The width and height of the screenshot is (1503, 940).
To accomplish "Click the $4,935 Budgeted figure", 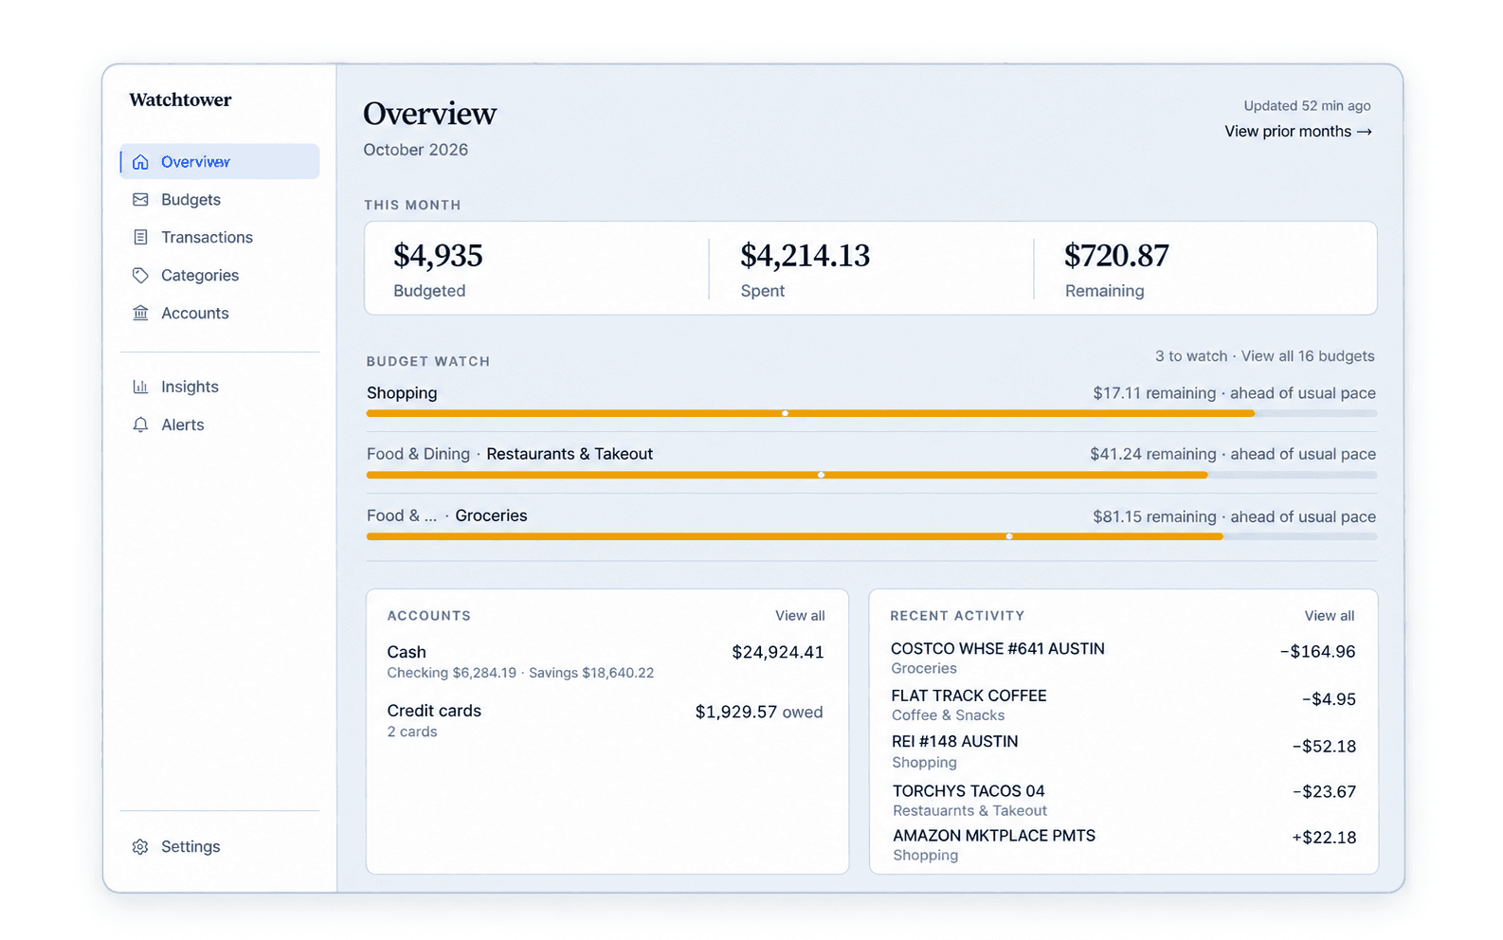I will 438,256.
